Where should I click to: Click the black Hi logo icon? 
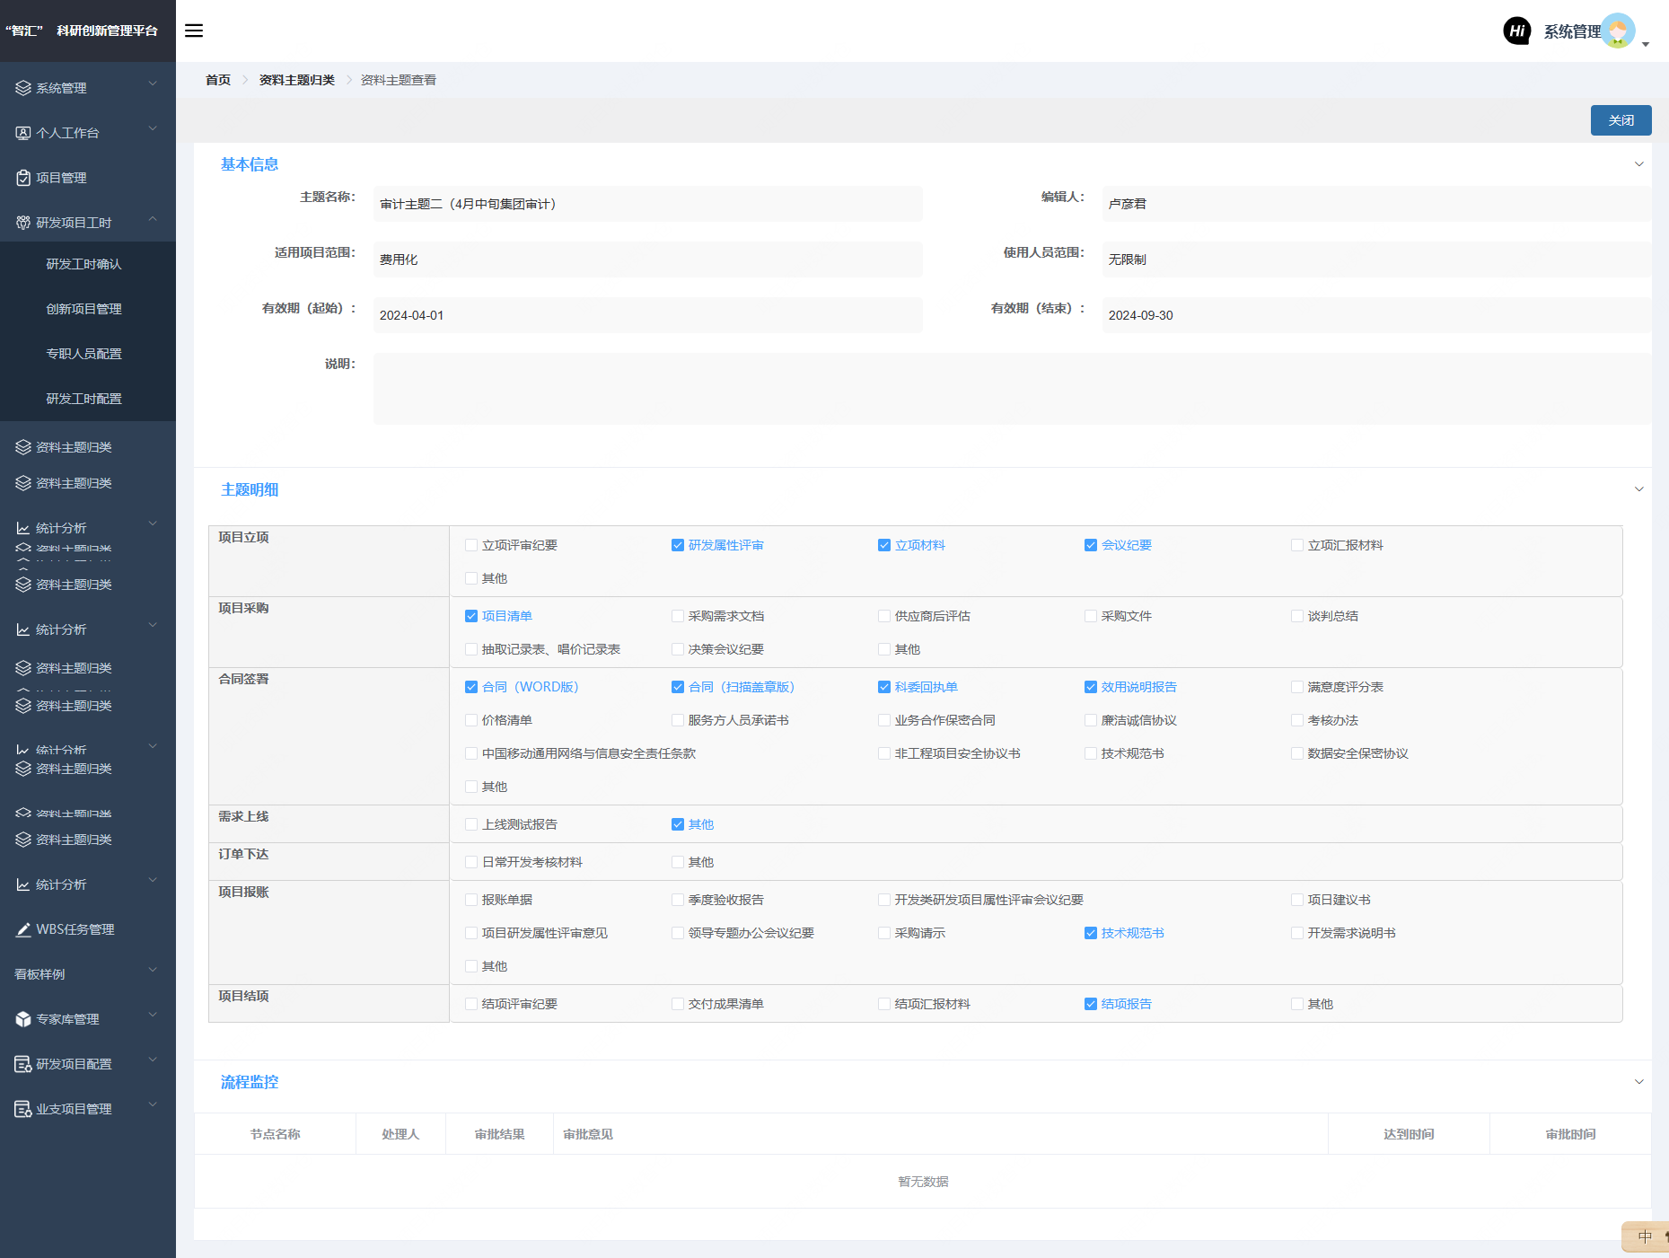(x=1516, y=31)
